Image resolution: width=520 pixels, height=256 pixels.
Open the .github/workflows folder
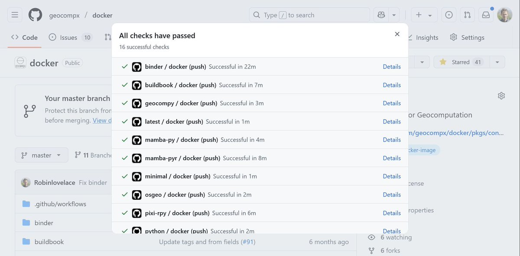click(x=60, y=204)
